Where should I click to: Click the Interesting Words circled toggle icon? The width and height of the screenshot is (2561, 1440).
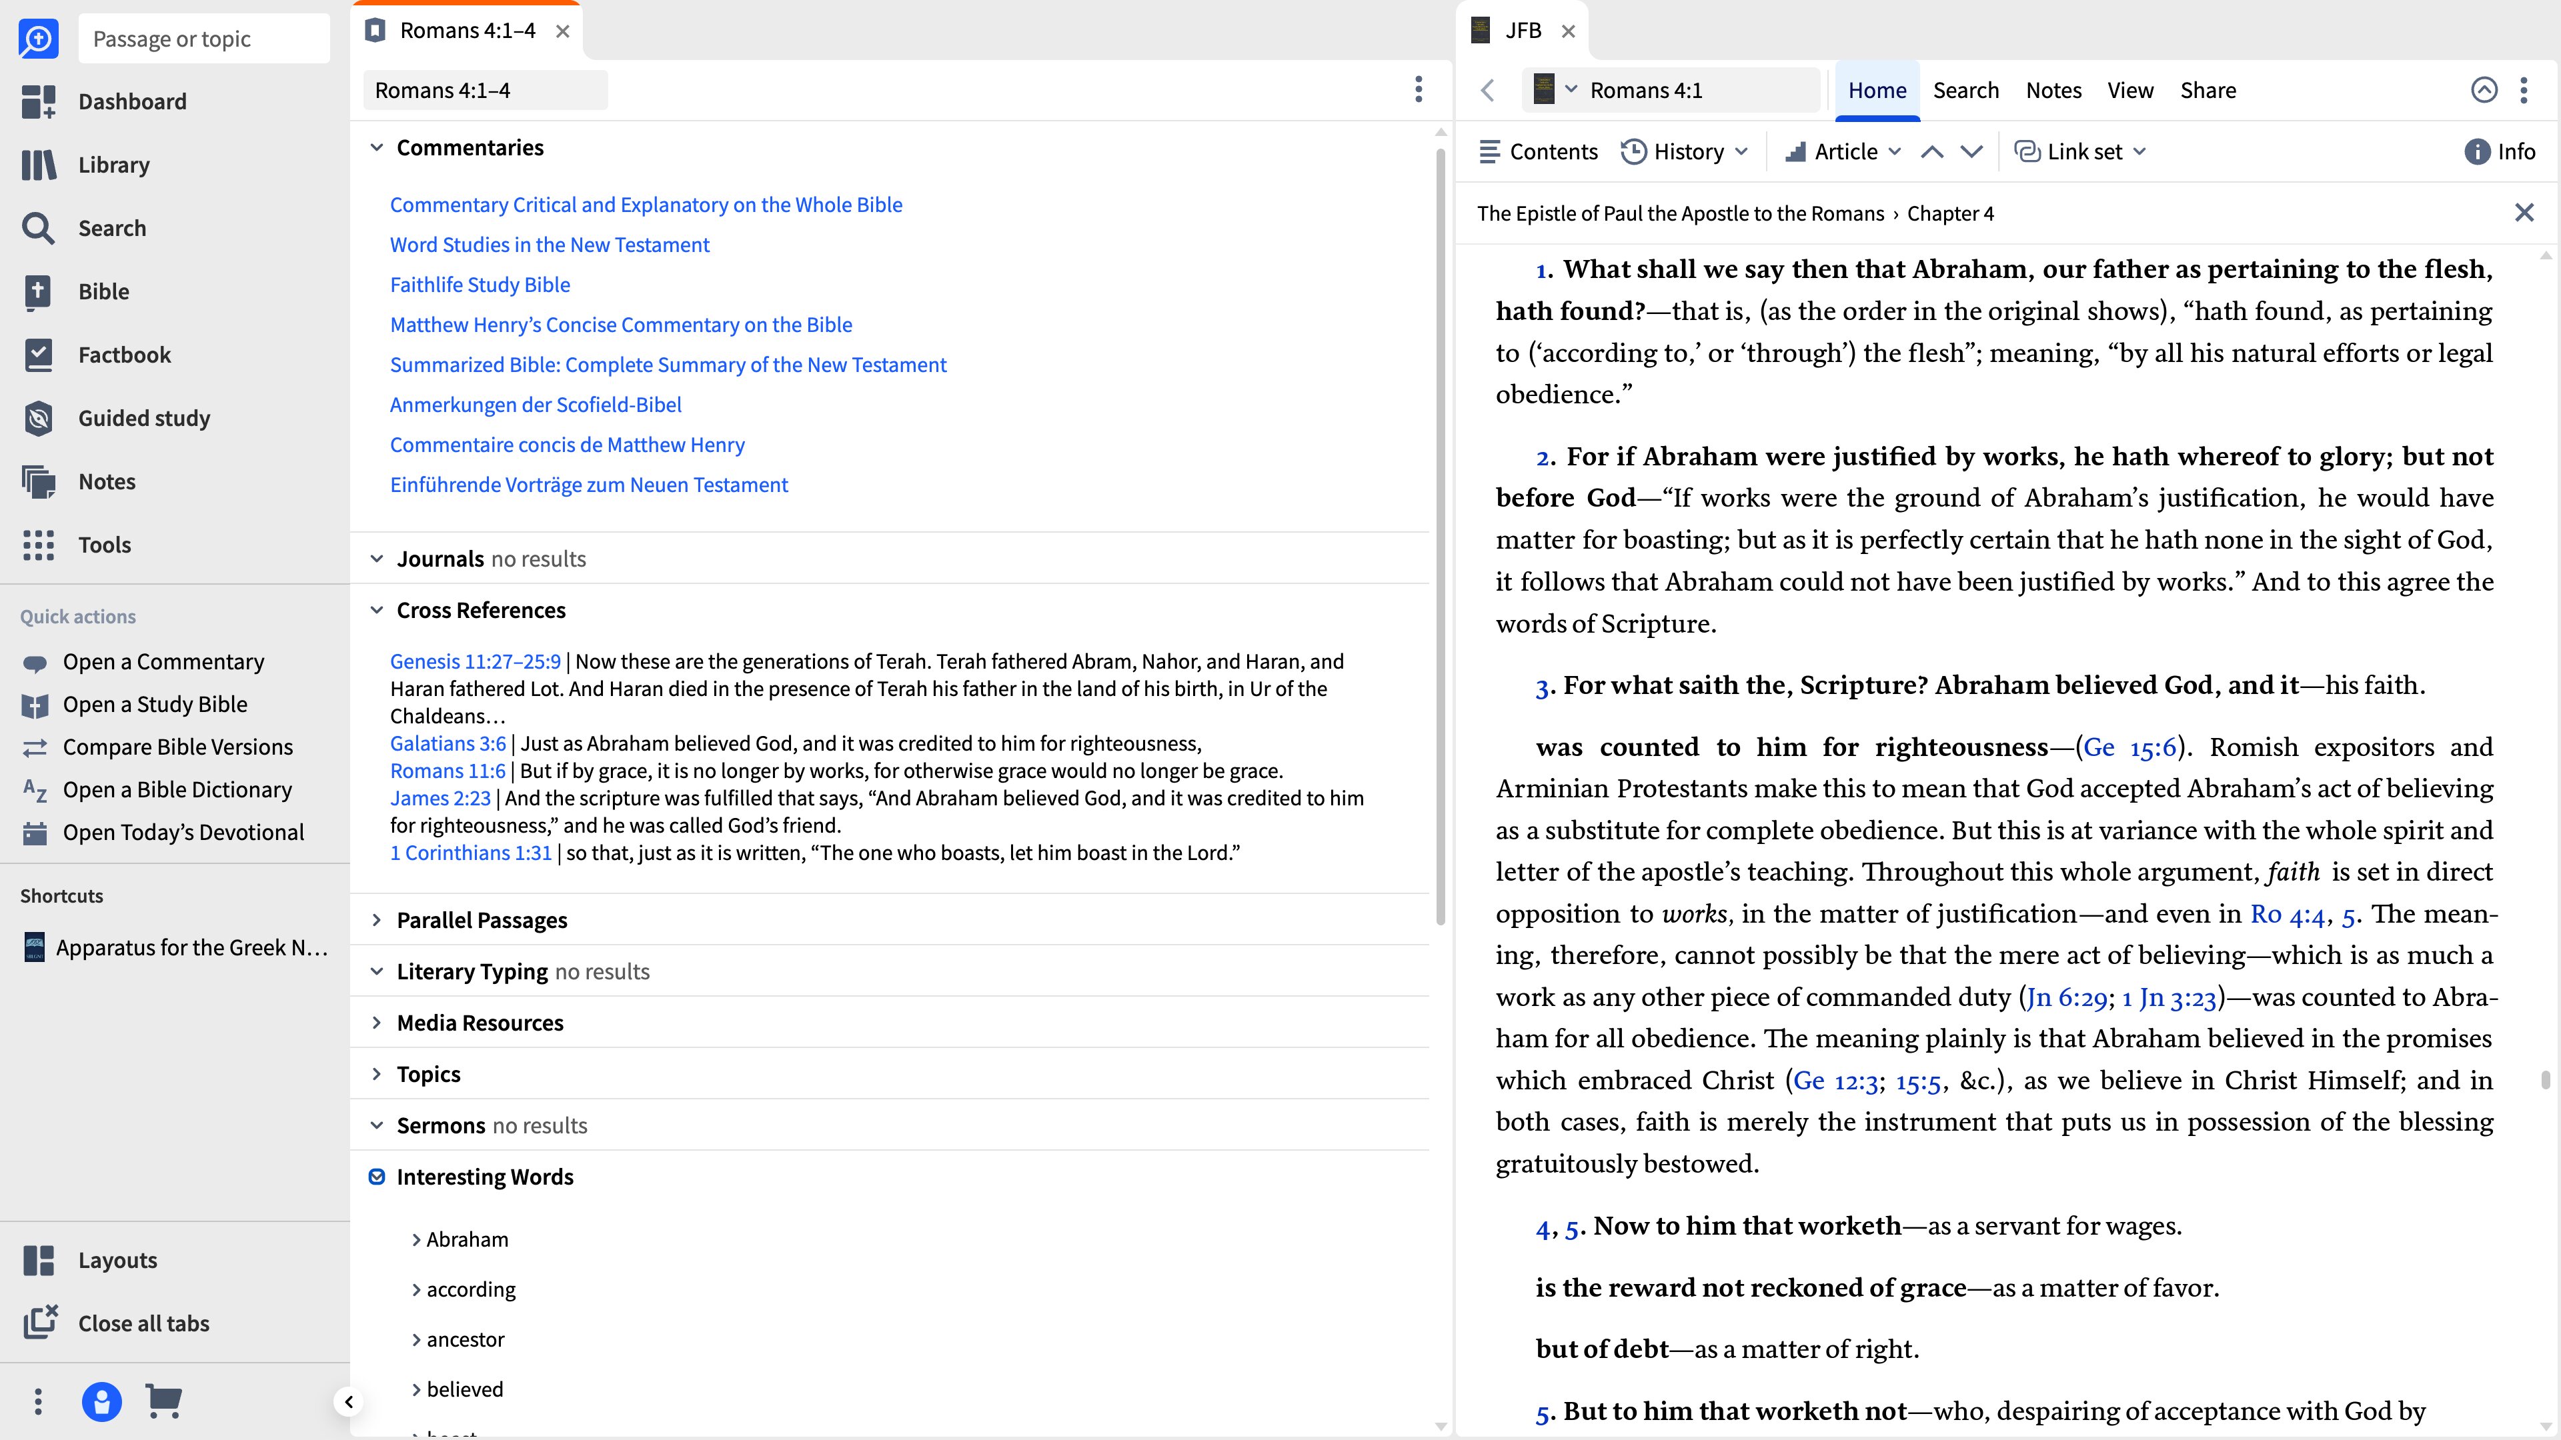(x=377, y=1177)
